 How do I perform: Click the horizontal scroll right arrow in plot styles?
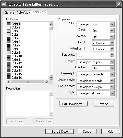tap(47, 82)
